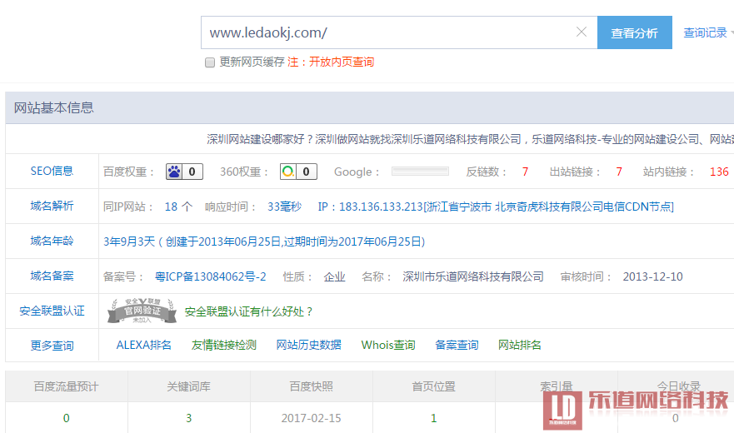Click the Baidu snapshot date 2017-02-15

[x=312, y=418]
